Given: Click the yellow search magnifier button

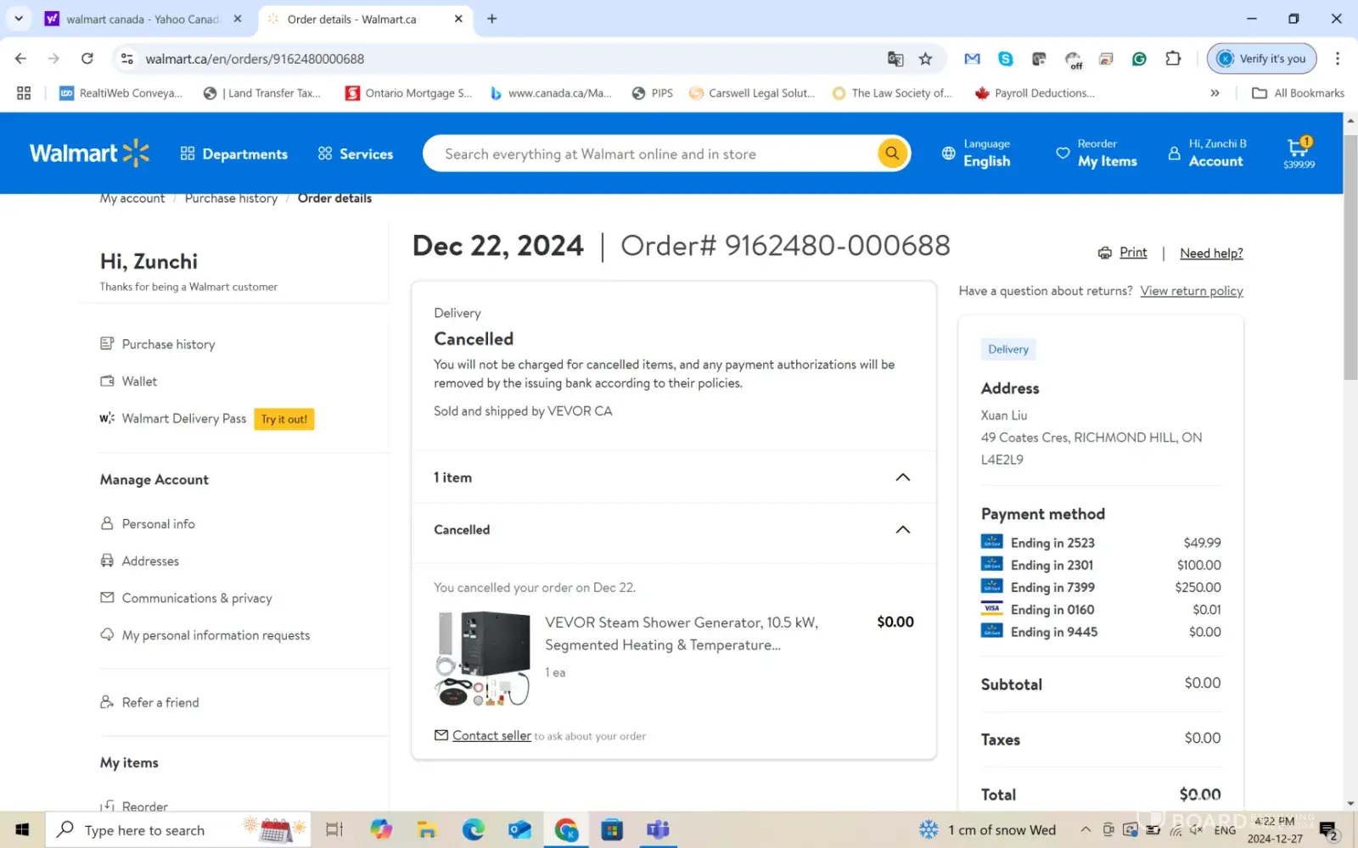Looking at the screenshot, I should [891, 153].
